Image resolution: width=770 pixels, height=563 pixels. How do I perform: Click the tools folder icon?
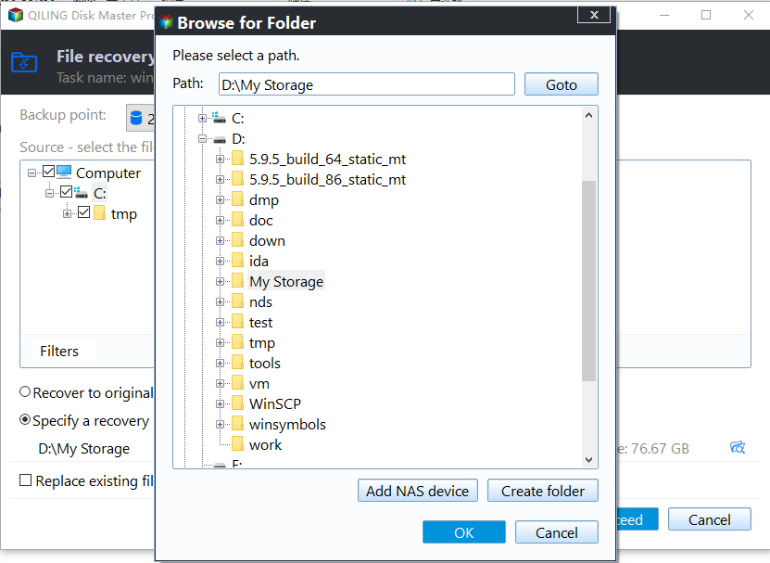[238, 363]
